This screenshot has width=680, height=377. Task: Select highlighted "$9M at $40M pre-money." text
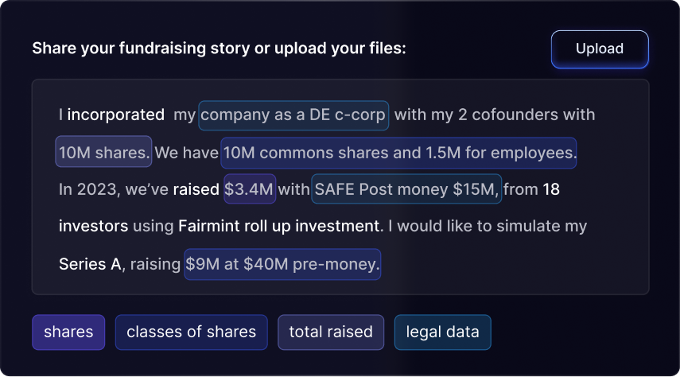(x=282, y=264)
